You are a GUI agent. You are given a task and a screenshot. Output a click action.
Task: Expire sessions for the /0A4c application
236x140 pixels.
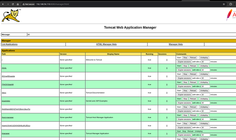coord(184,70)
